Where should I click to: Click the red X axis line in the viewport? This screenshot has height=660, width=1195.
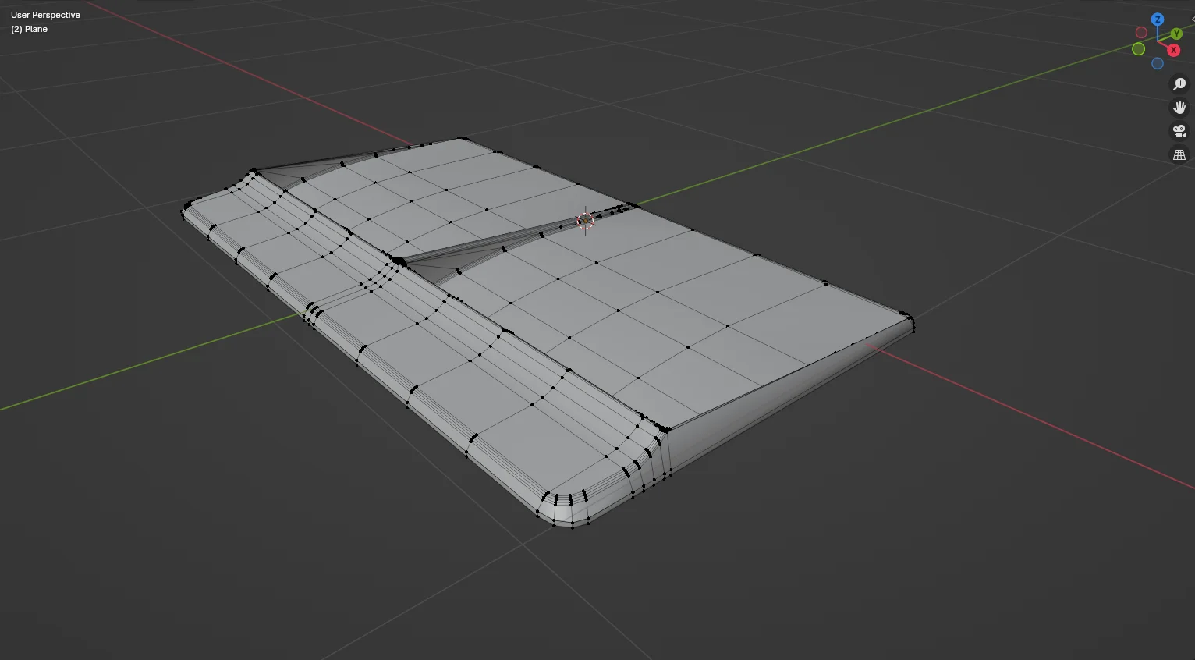click(x=975, y=390)
